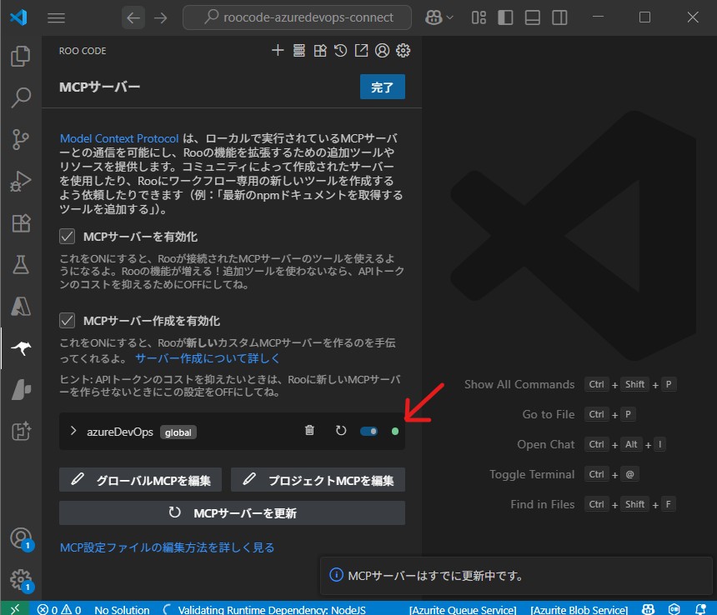Click the azureDevOps server name

coord(120,432)
